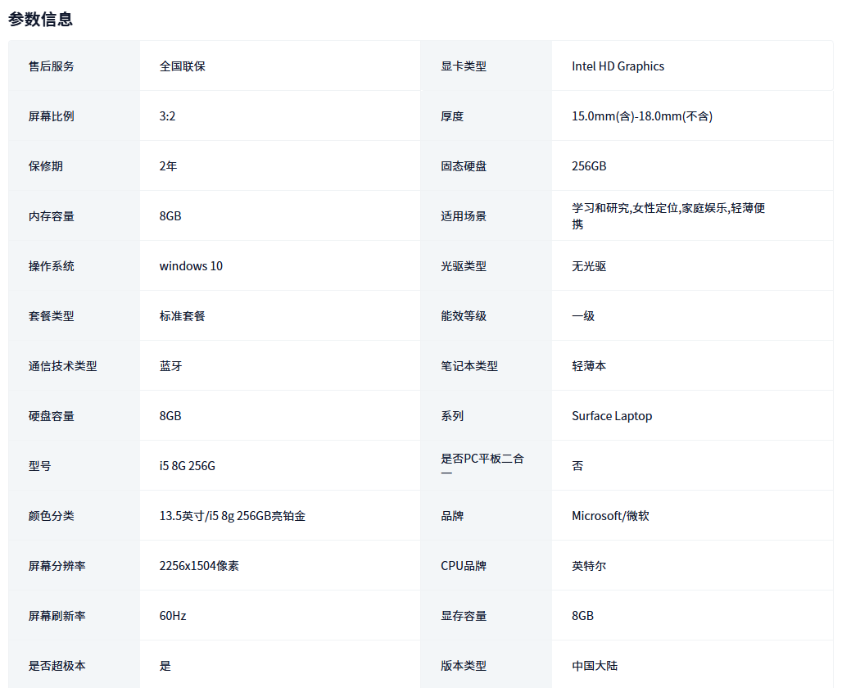Click the 8GB value in 显存容量 row

[x=582, y=615]
